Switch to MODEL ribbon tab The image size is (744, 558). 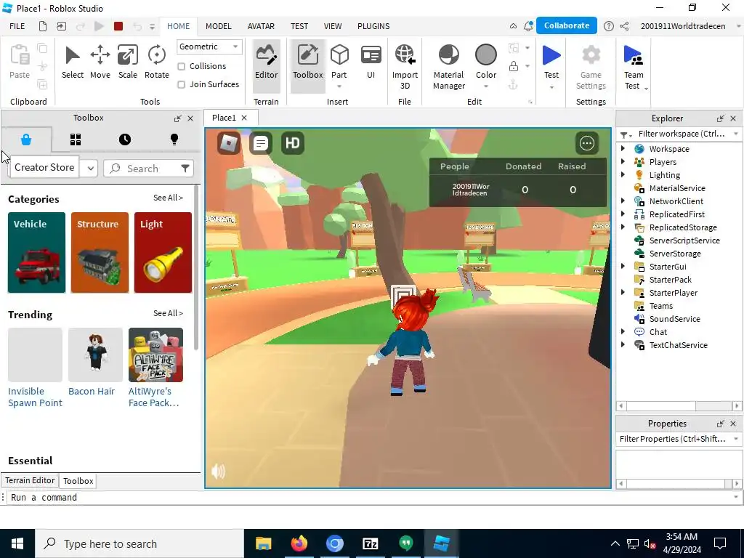218,26
